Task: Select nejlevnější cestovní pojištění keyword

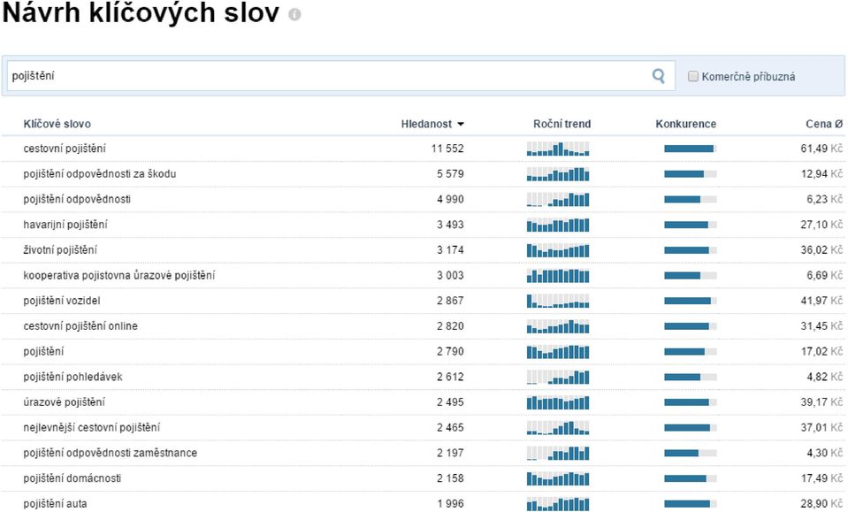Action: [91, 428]
